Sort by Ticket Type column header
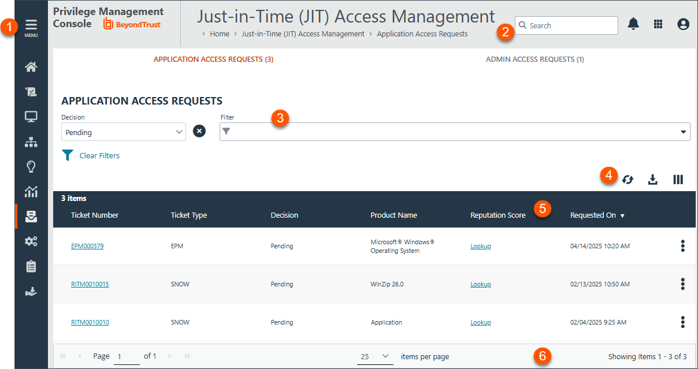 click(189, 215)
